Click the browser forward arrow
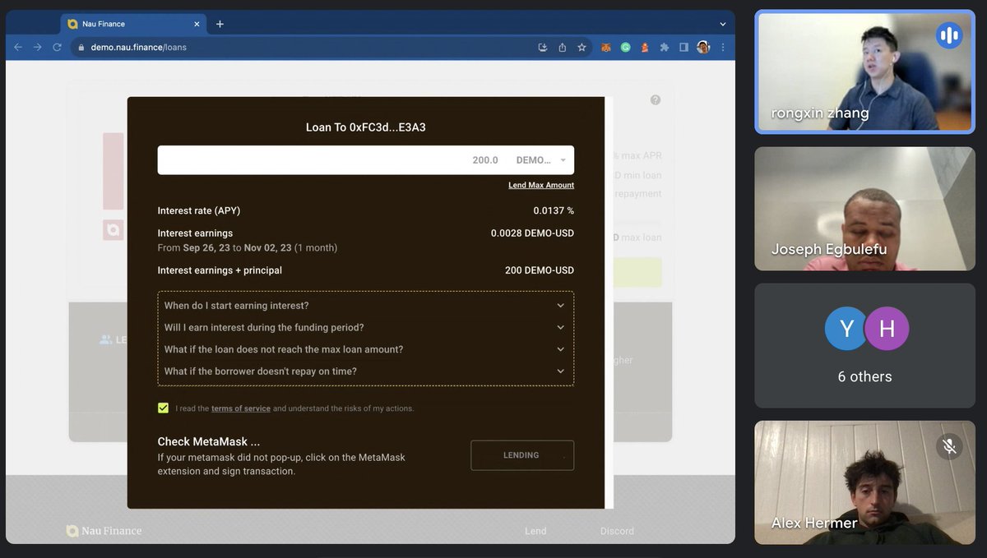987x558 pixels. pos(37,48)
